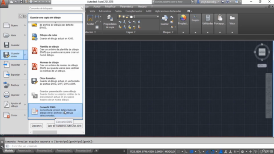
Task: Add a new layout tab
Action: click(x=96, y=151)
